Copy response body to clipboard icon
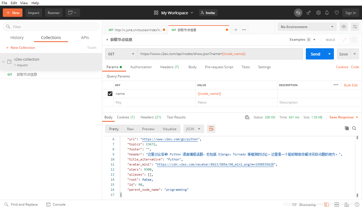This screenshot has width=362, height=209. (x=347, y=128)
